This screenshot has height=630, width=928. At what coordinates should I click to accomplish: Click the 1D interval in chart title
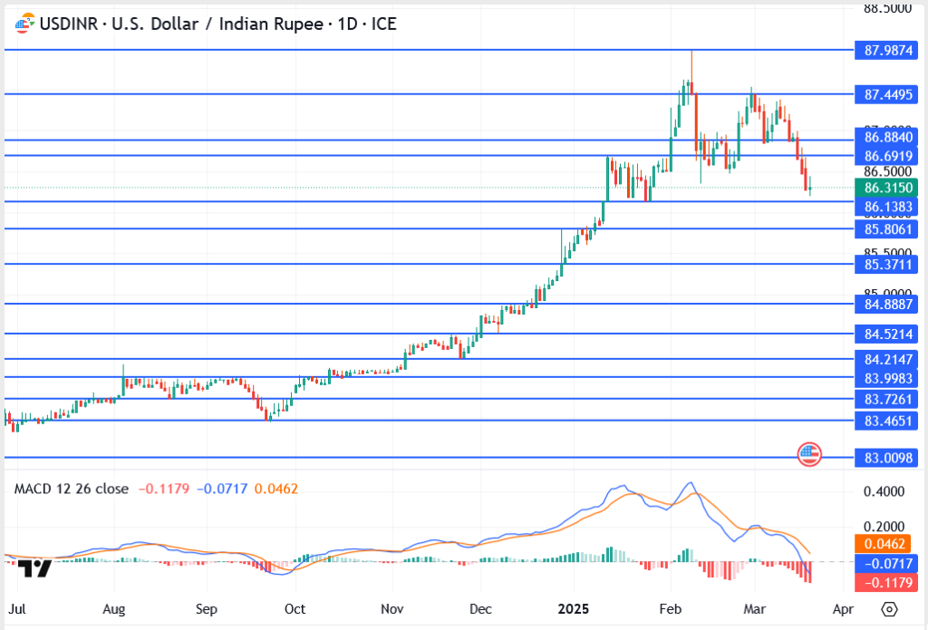point(346,24)
